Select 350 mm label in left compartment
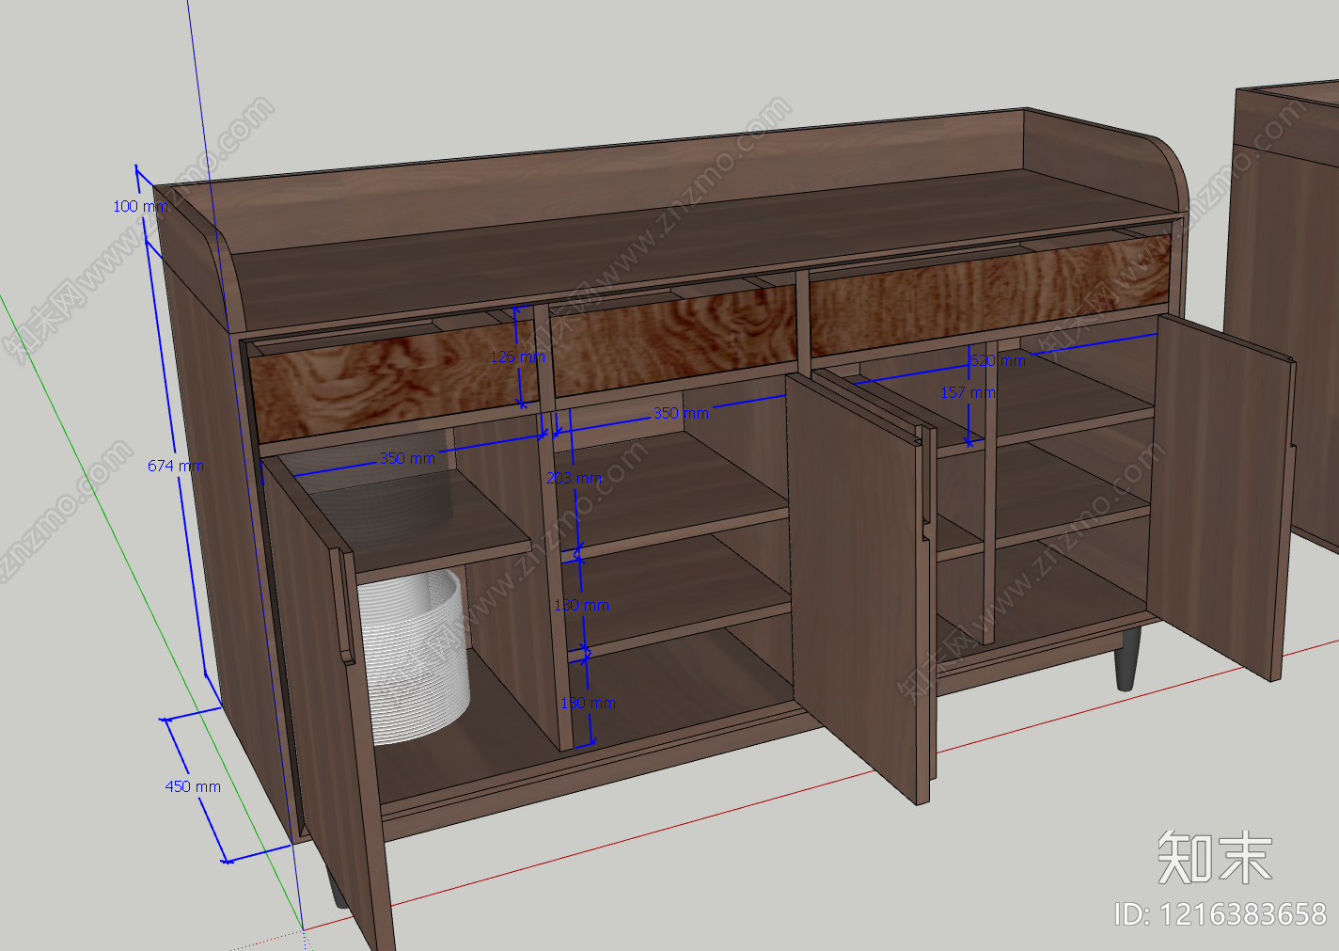The width and height of the screenshot is (1339, 951). tap(407, 458)
